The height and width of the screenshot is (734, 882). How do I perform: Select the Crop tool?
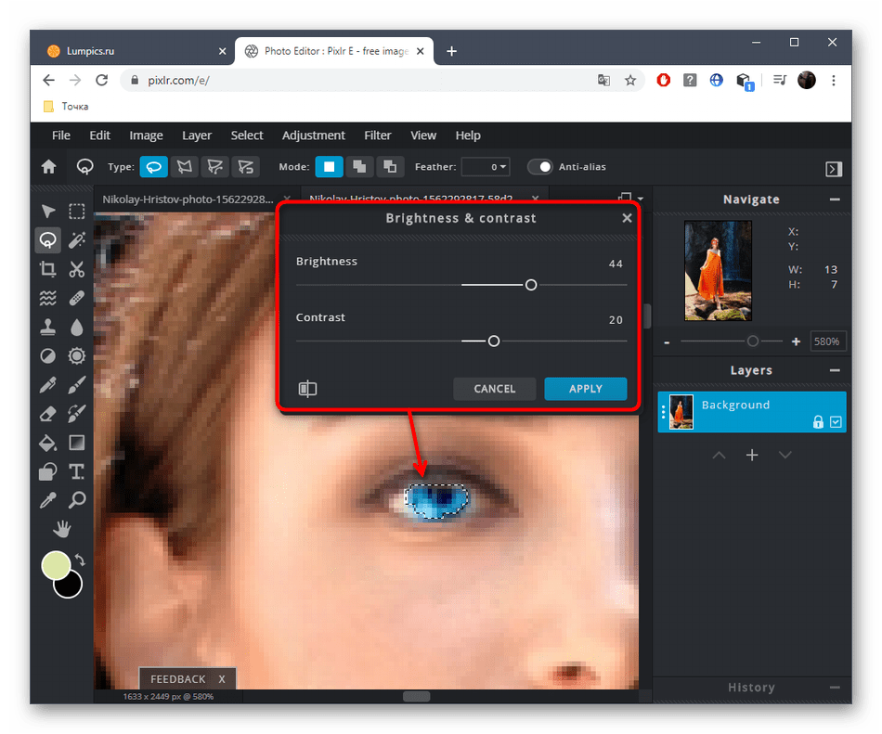click(x=47, y=270)
